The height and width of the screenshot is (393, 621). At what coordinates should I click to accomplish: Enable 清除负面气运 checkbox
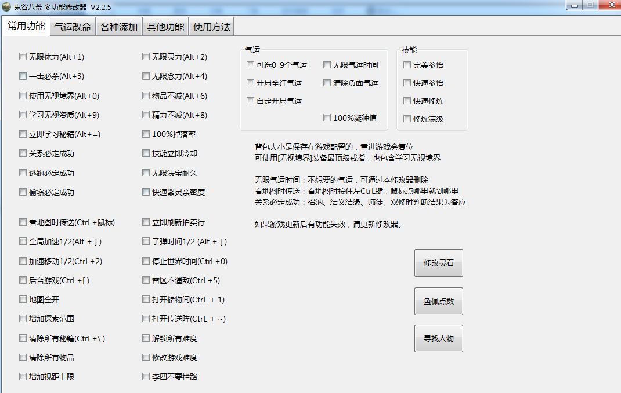point(327,83)
